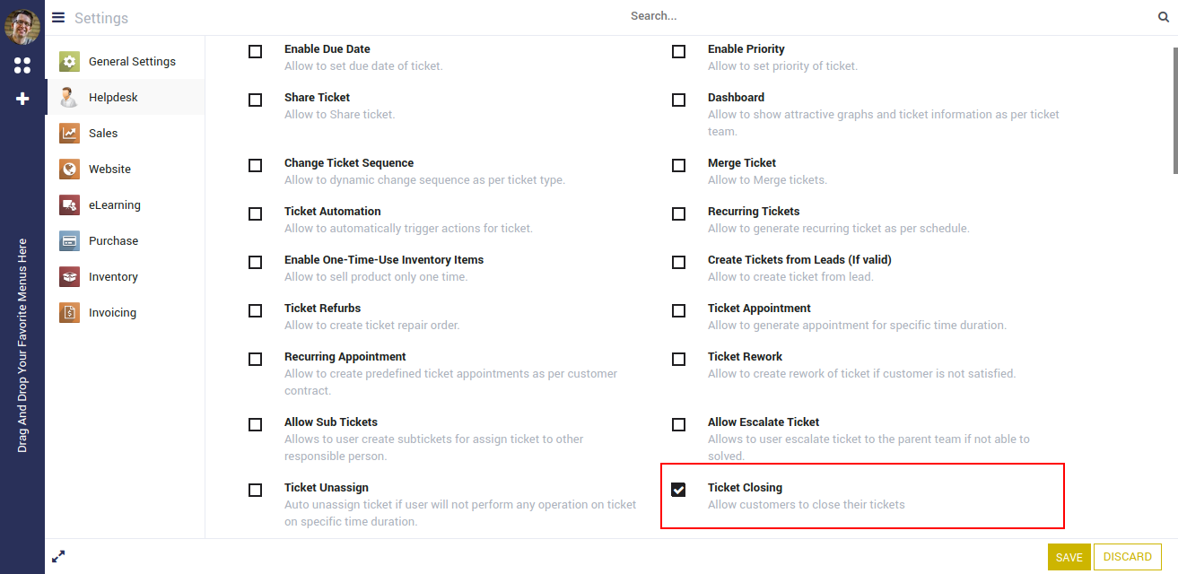The image size is (1178, 574).
Task: Check the Recurring Tickets option
Action: click(x=678, y=213)
